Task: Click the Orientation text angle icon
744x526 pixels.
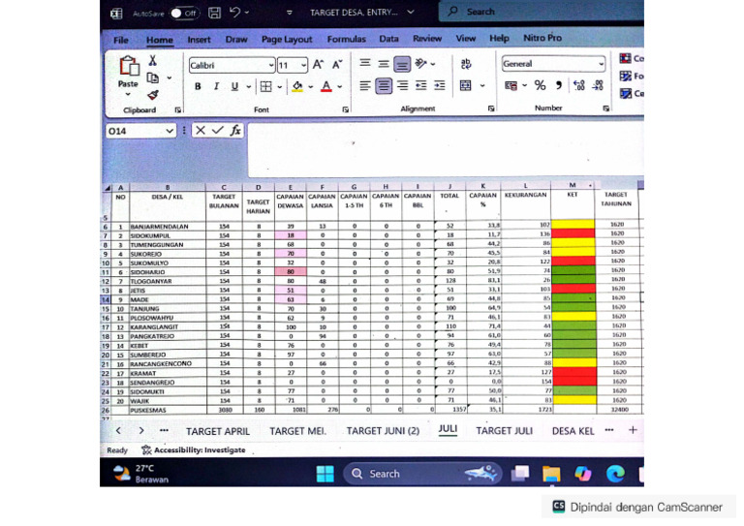Action: (x=420, y=63)
